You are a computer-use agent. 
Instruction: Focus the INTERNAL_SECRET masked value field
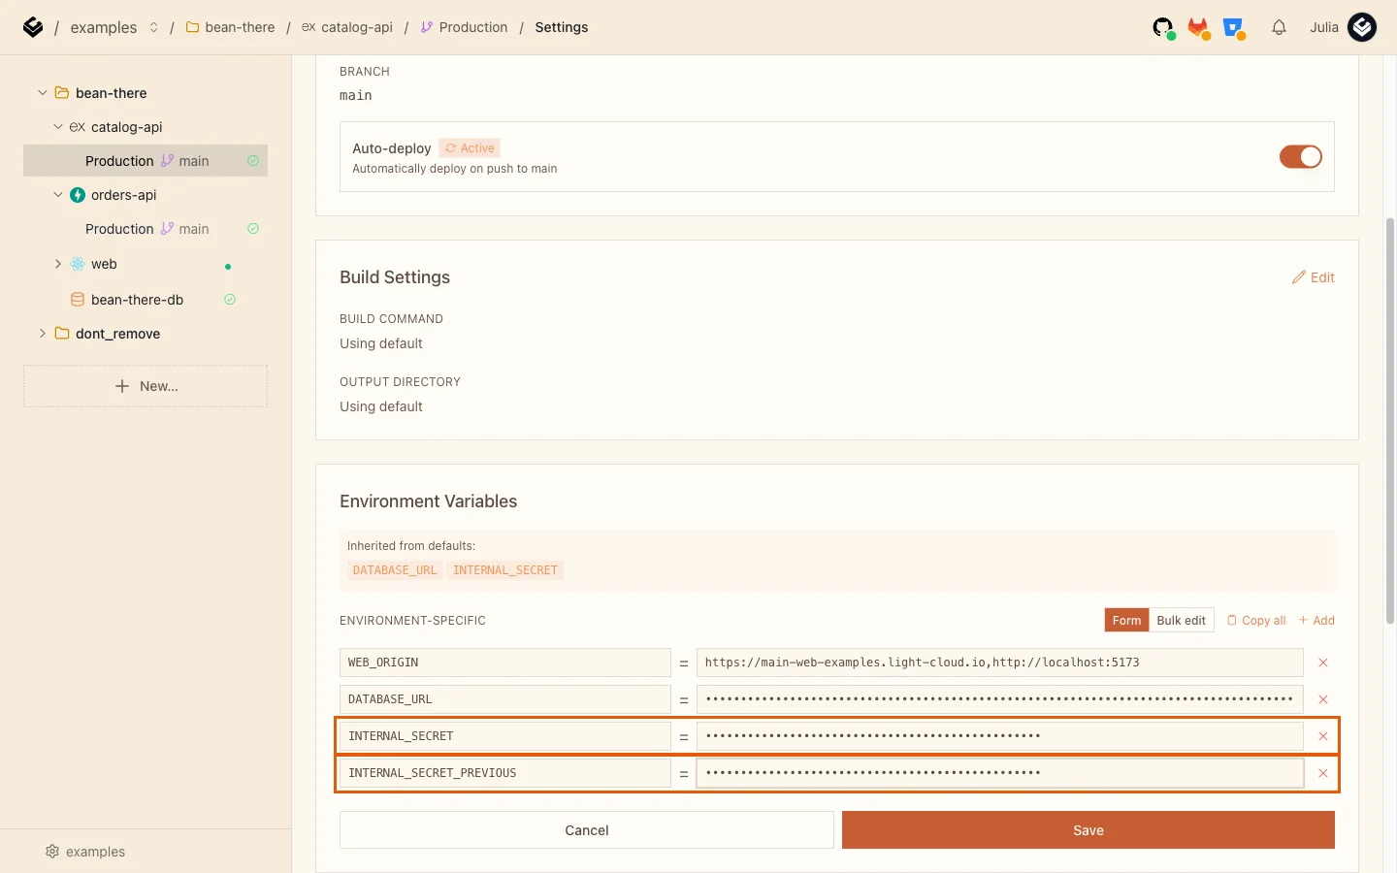click(x=999, y=736)
